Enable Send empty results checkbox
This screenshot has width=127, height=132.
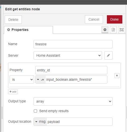35,111
